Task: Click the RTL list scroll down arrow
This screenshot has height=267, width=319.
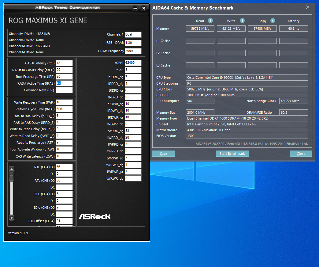Action: pyautogui.click(x=12, y=218)
